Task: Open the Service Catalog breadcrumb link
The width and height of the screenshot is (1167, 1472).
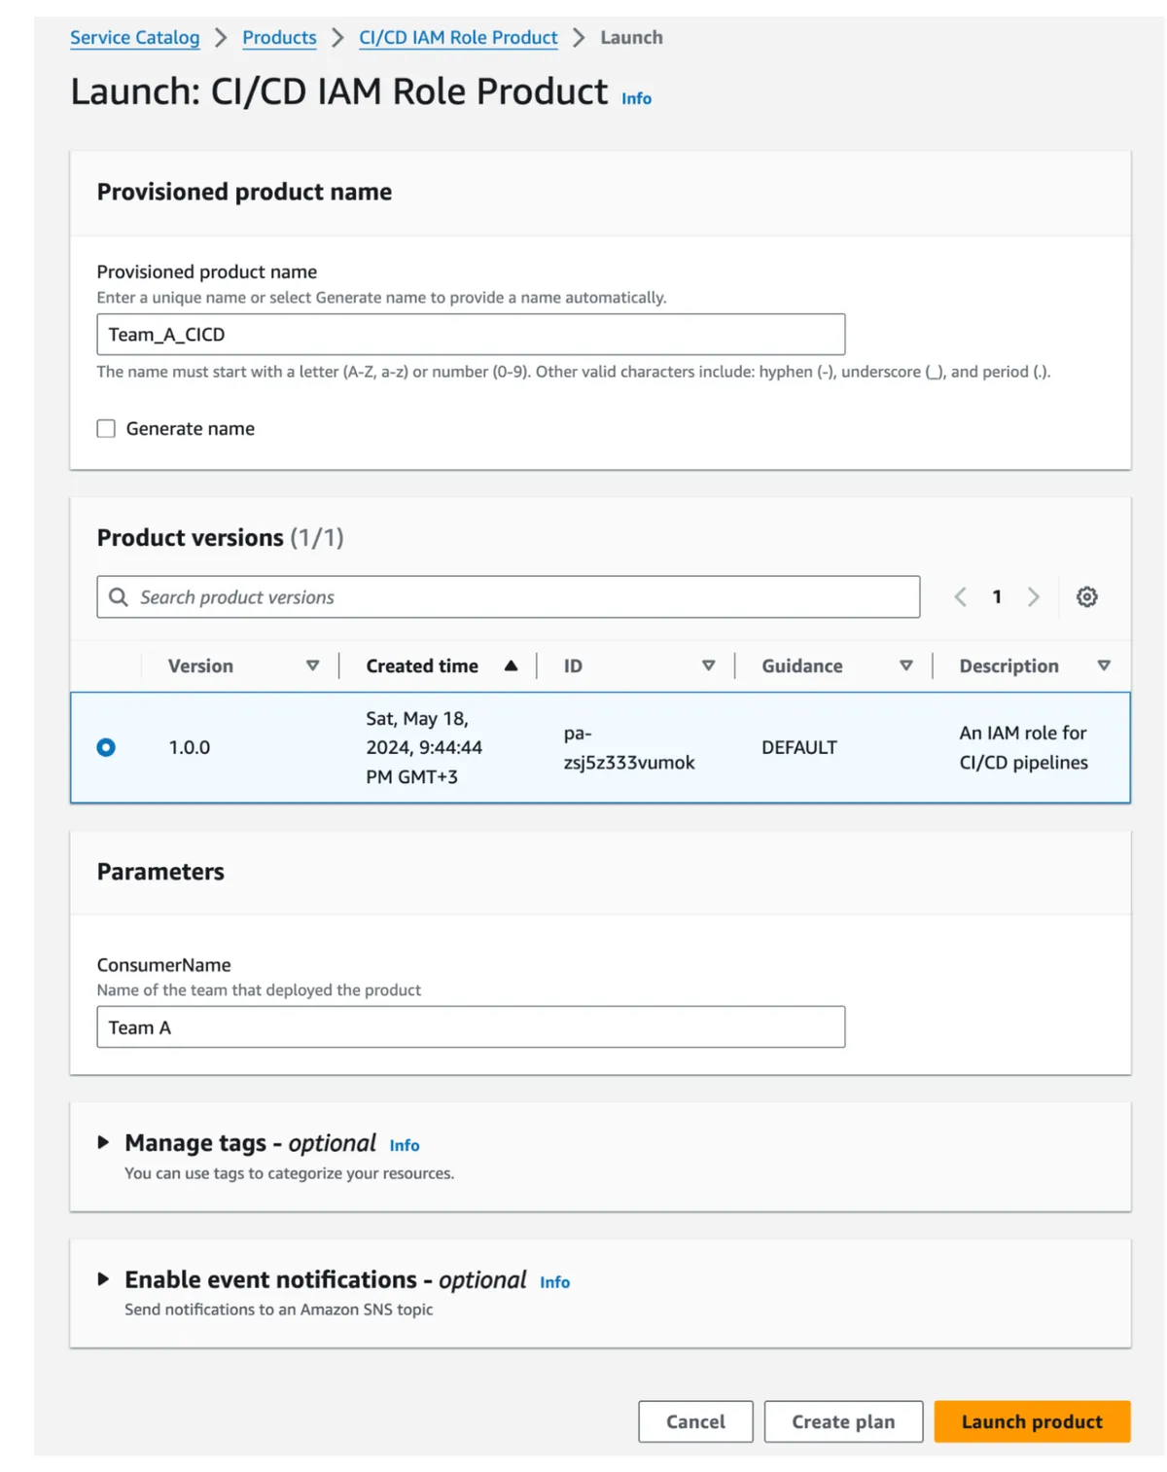Action: (134, 37)
